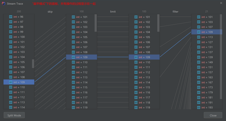Select int = 102 in the first column
The width and height of the screenshot is (226, 121).
pos(19,47)
